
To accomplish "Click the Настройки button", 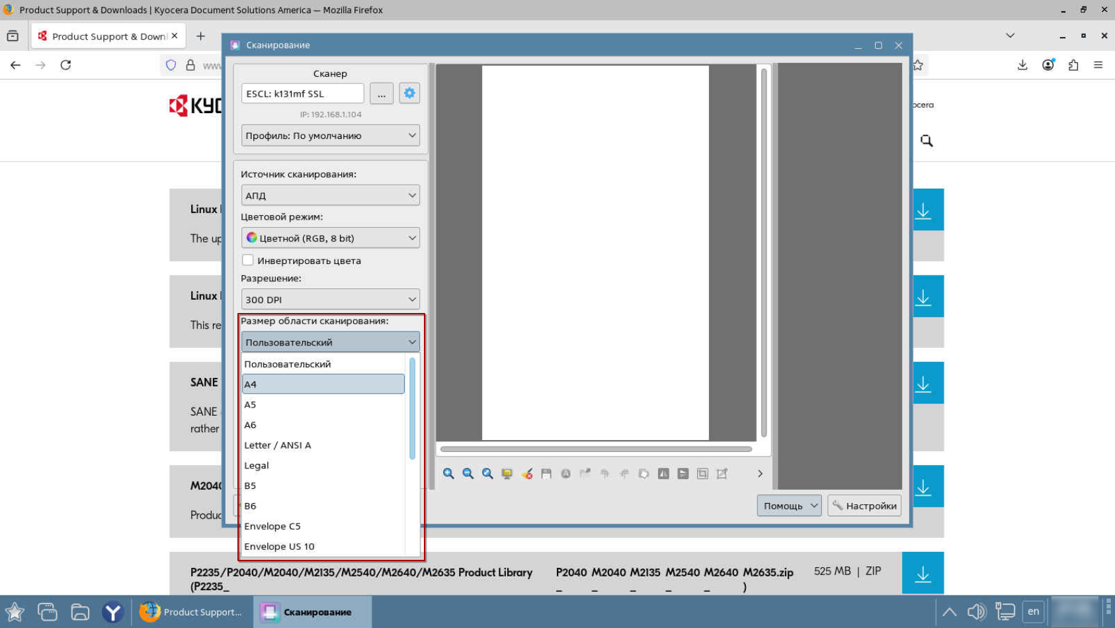I will (864, 506).
